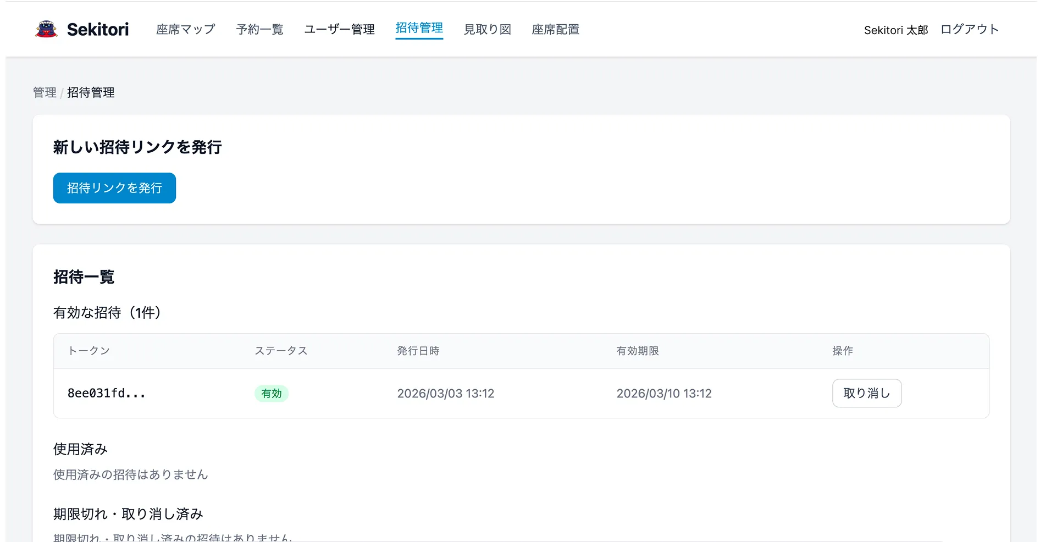Click the 有効期限 column header

638,351
